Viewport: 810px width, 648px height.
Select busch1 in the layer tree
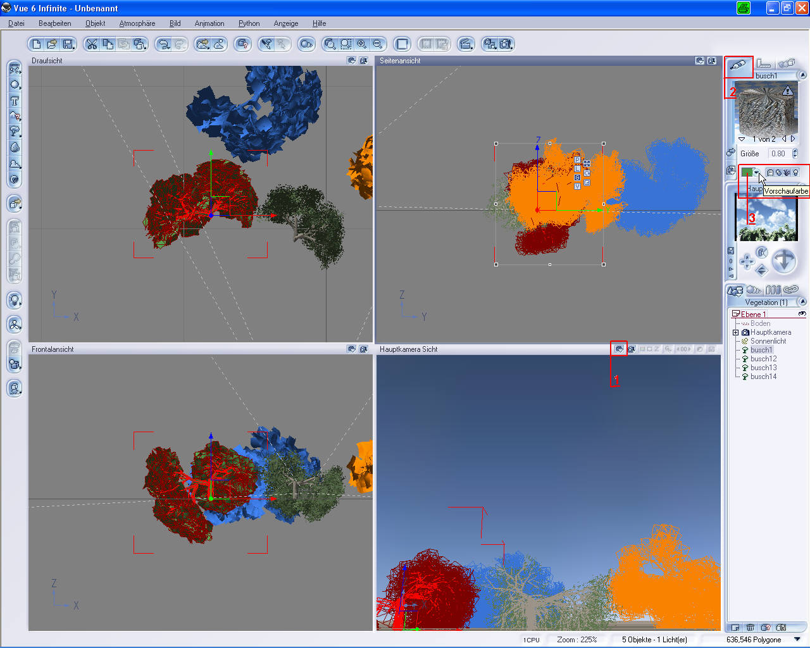click(x=761, y=350)
